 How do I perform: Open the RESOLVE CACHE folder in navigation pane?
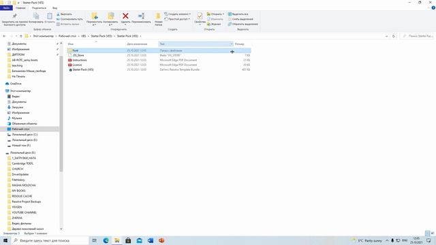coord(22,196)
